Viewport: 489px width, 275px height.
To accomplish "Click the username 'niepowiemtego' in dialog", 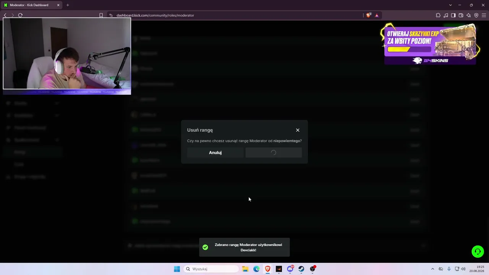I will [x=287, y=141].
